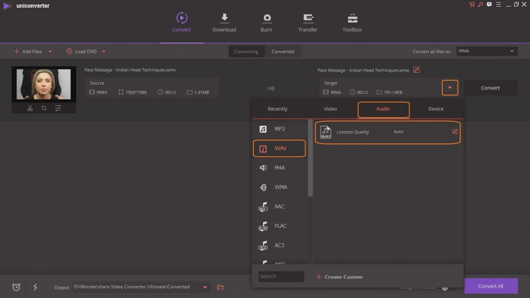This screenshot has height=298, width=530.
Task: Click the scissors trim icon under thumbnail
Action: [30, 108]
